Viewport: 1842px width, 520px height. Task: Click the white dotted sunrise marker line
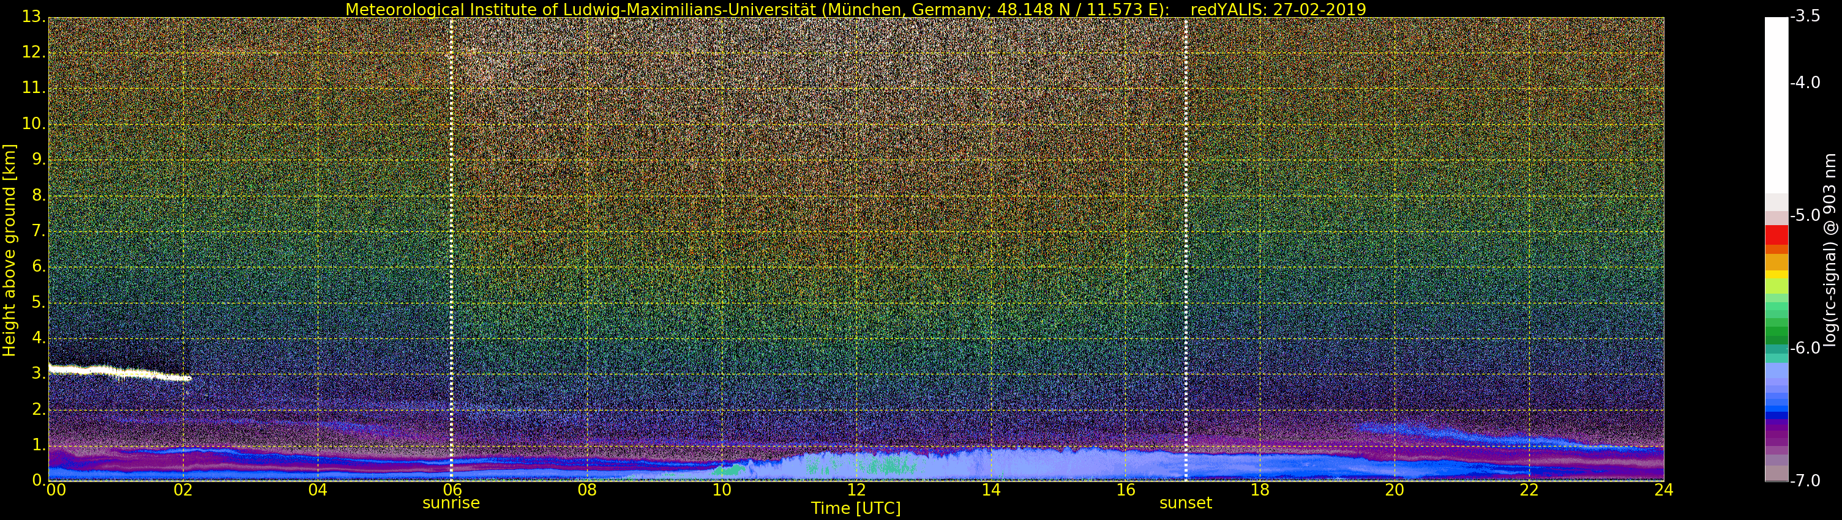(451, 248)
